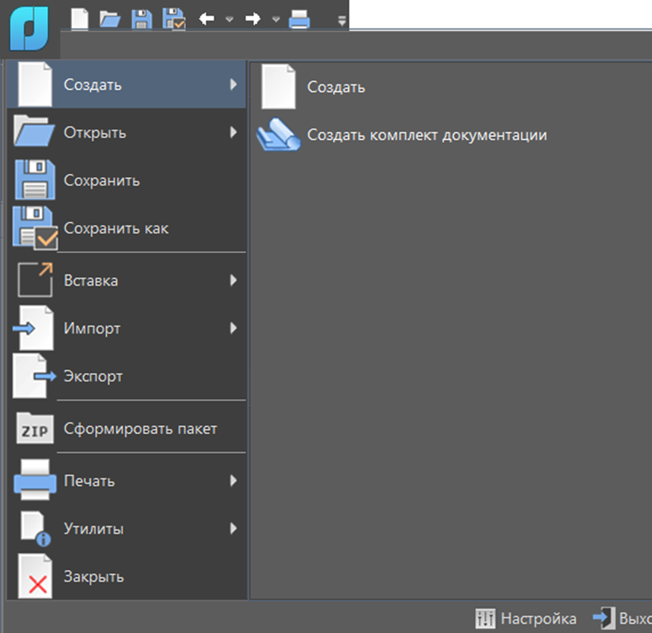Choose Экспорт in the menu
652x633 pixels.
(x=127, y=376)
